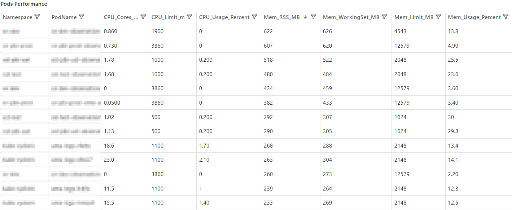Filter the CPU_Usage_Percent column

pos(254,17)
